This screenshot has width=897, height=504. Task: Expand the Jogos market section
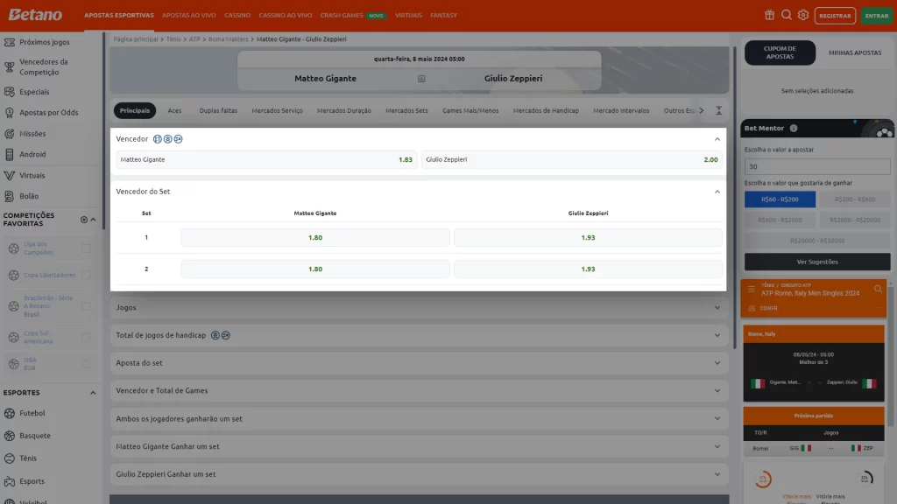(717, 308)
